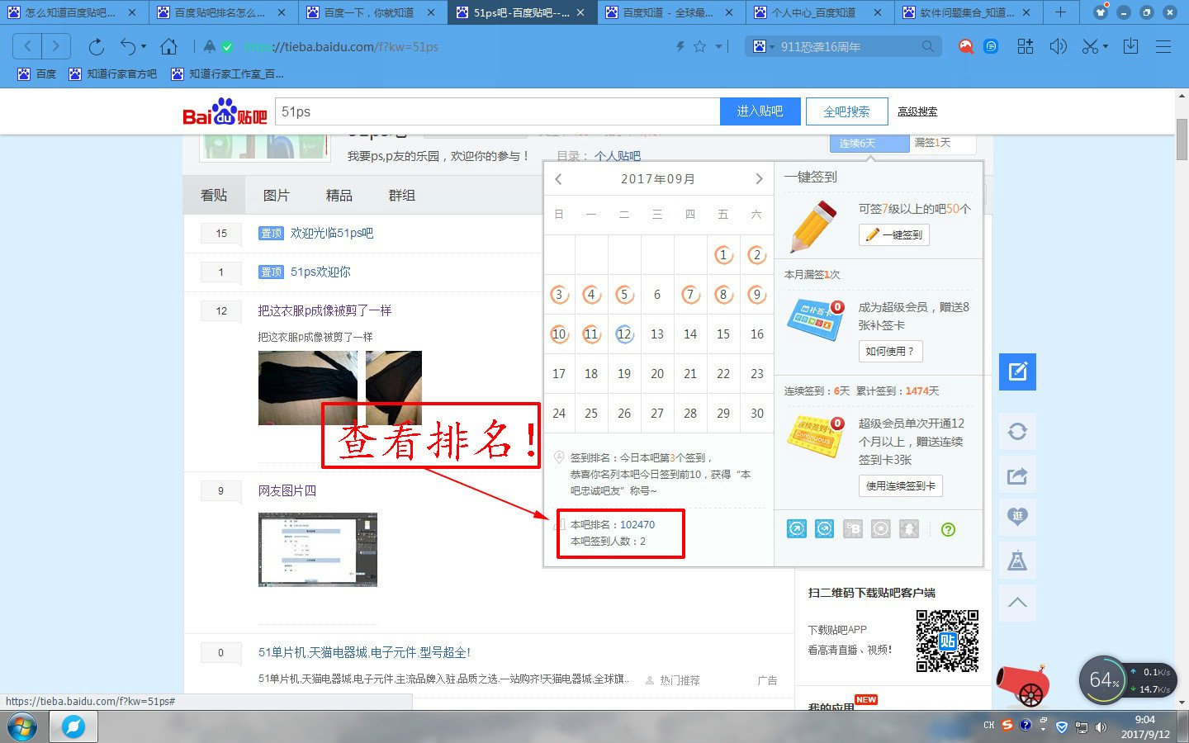Viewport: 1189px width, 743px height.
Task: Open the download manager icon in browser toolbar
Action: (x=1130, y=46)
